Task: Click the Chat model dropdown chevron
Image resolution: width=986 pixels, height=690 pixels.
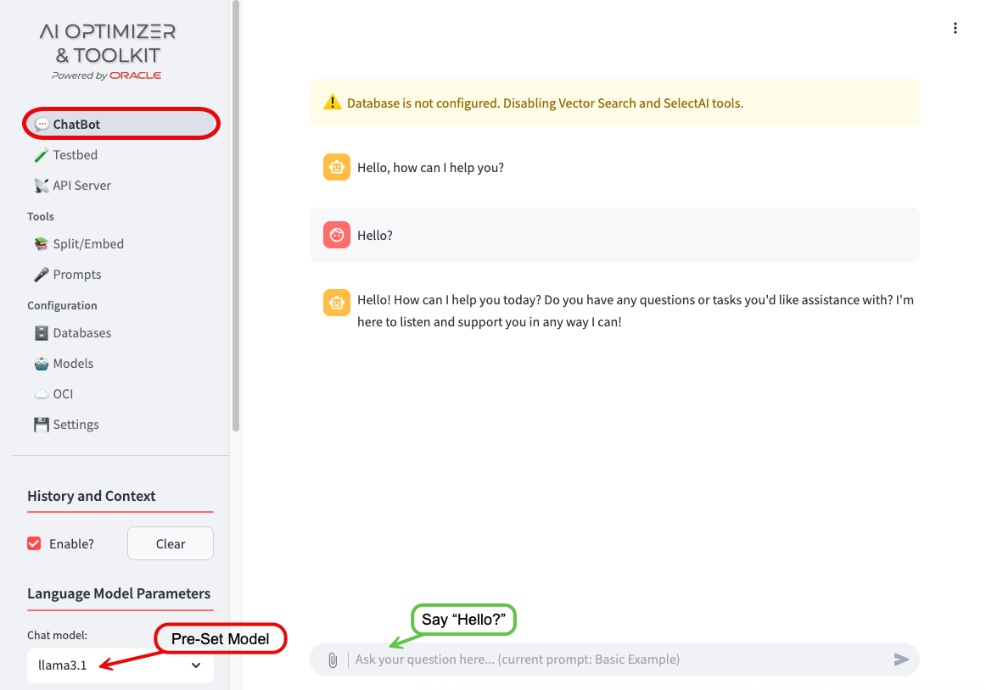Action: point(196,665)
